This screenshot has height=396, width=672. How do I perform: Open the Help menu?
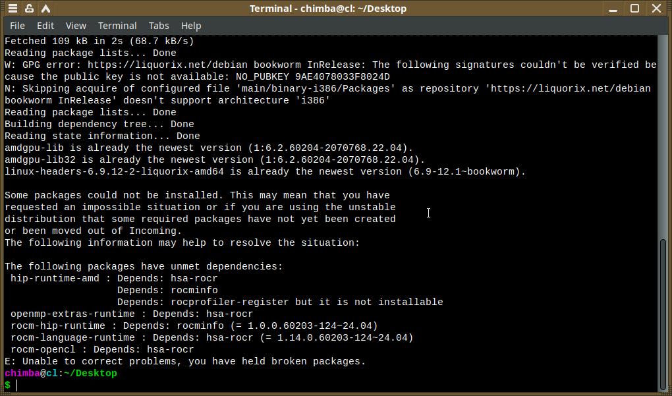tap(191, 26)
